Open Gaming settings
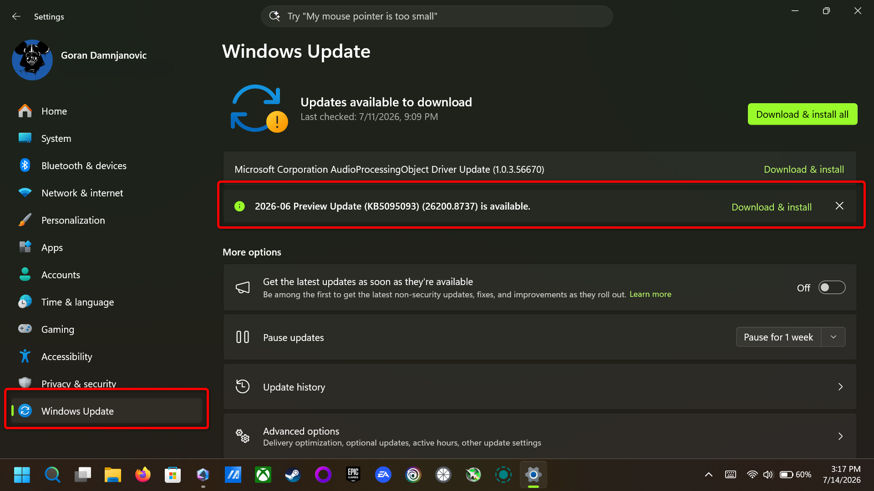Viewport: 874px width, 491px height. (107, 329)
